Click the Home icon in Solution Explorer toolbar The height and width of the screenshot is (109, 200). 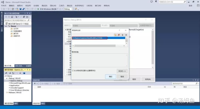click(12, 17)
